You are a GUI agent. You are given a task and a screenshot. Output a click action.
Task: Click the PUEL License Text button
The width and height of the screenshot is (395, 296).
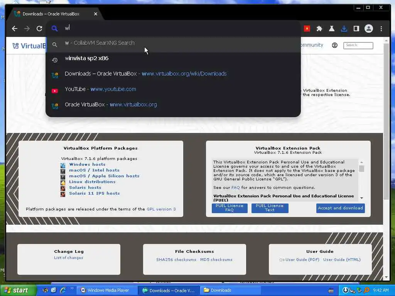pos(270,208)
